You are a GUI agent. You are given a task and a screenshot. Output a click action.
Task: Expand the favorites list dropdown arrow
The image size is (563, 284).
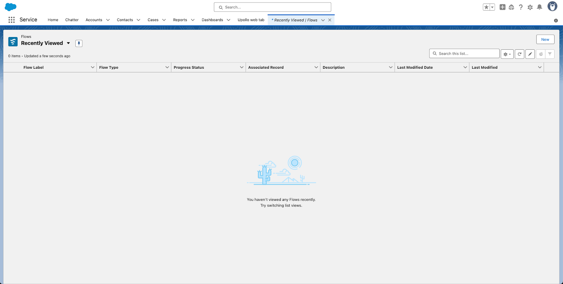coord(492,7)
